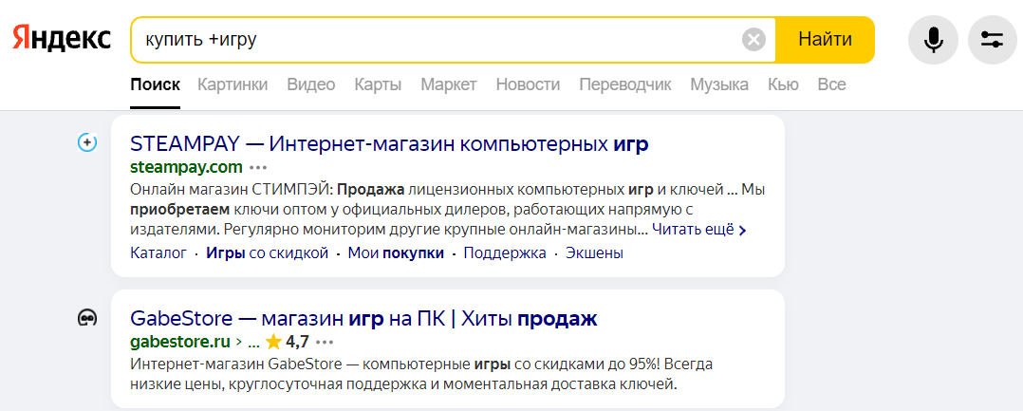This screenshot has width=1023, height=411.
Task: Open the Карты tab
Action: click(x=378, y=84)
